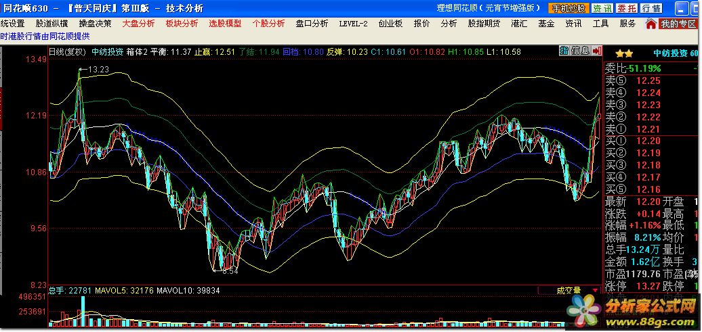Click the 市盈 1179.76 value
The height and width of the screenshot is (332, 702).
643,274
